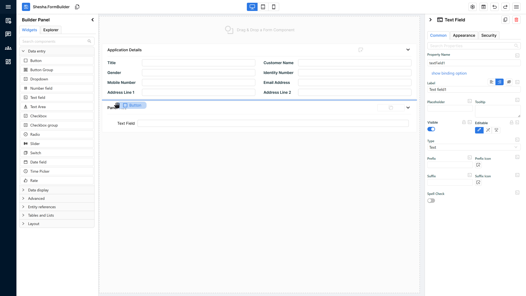Click the show binding option link
Screen dimensions: 526x296
[449, 73]
